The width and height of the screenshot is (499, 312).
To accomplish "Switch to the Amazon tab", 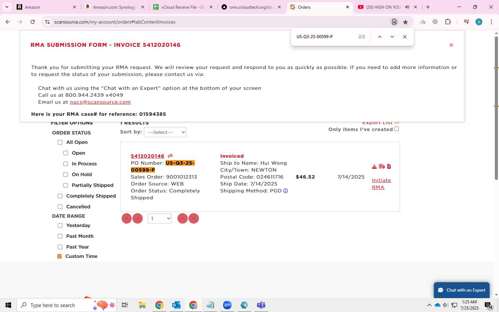I will point(47,7).
